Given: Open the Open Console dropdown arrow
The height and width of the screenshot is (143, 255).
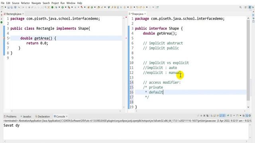Looking at the screenshot, I should (x=240, y=116).
